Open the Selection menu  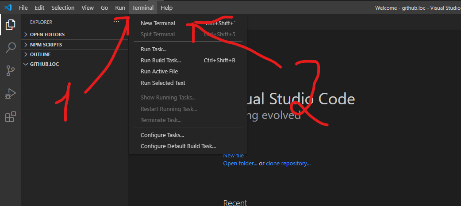click(63, 8)
